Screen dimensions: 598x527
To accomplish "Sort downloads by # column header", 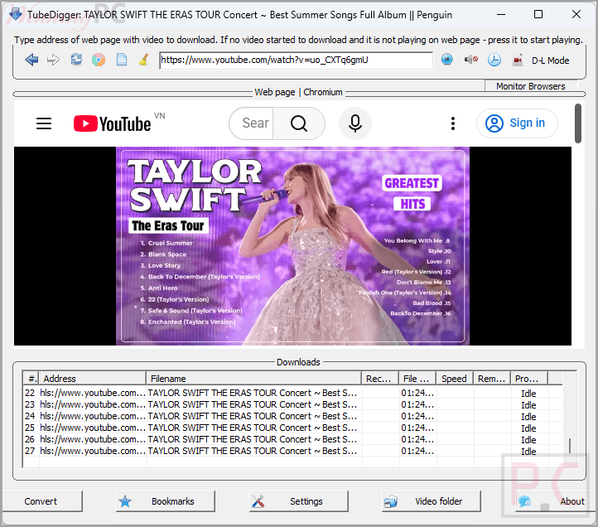I will tap(31, 379).
